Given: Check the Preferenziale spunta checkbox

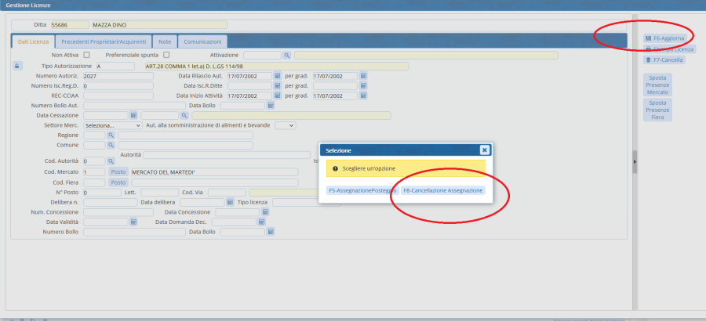Looking at the screenshot, I should (166, 55).
